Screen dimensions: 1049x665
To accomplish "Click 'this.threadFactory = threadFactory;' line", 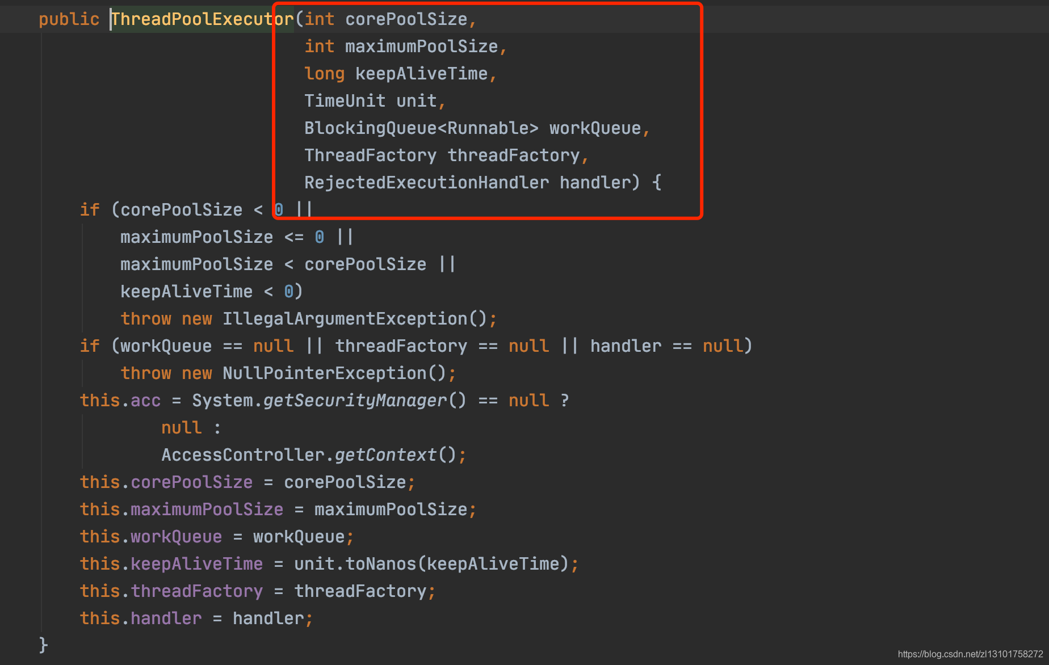I will [258, 591].
